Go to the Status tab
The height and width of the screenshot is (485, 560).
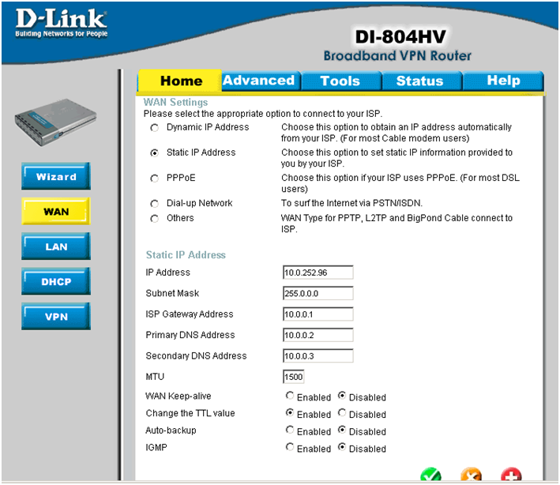[422, 81]
